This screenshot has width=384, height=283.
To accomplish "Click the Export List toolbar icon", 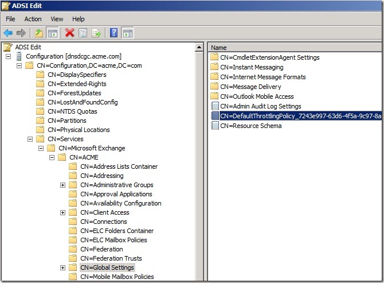I will point(96,33).
